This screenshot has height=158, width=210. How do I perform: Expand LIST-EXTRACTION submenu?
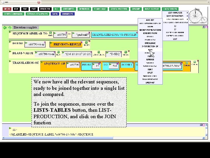[175, 16]
